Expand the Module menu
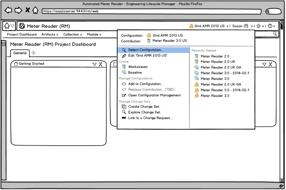Image resolution: width=286 pixels, height=190 pixels. [x=94, y=34]
